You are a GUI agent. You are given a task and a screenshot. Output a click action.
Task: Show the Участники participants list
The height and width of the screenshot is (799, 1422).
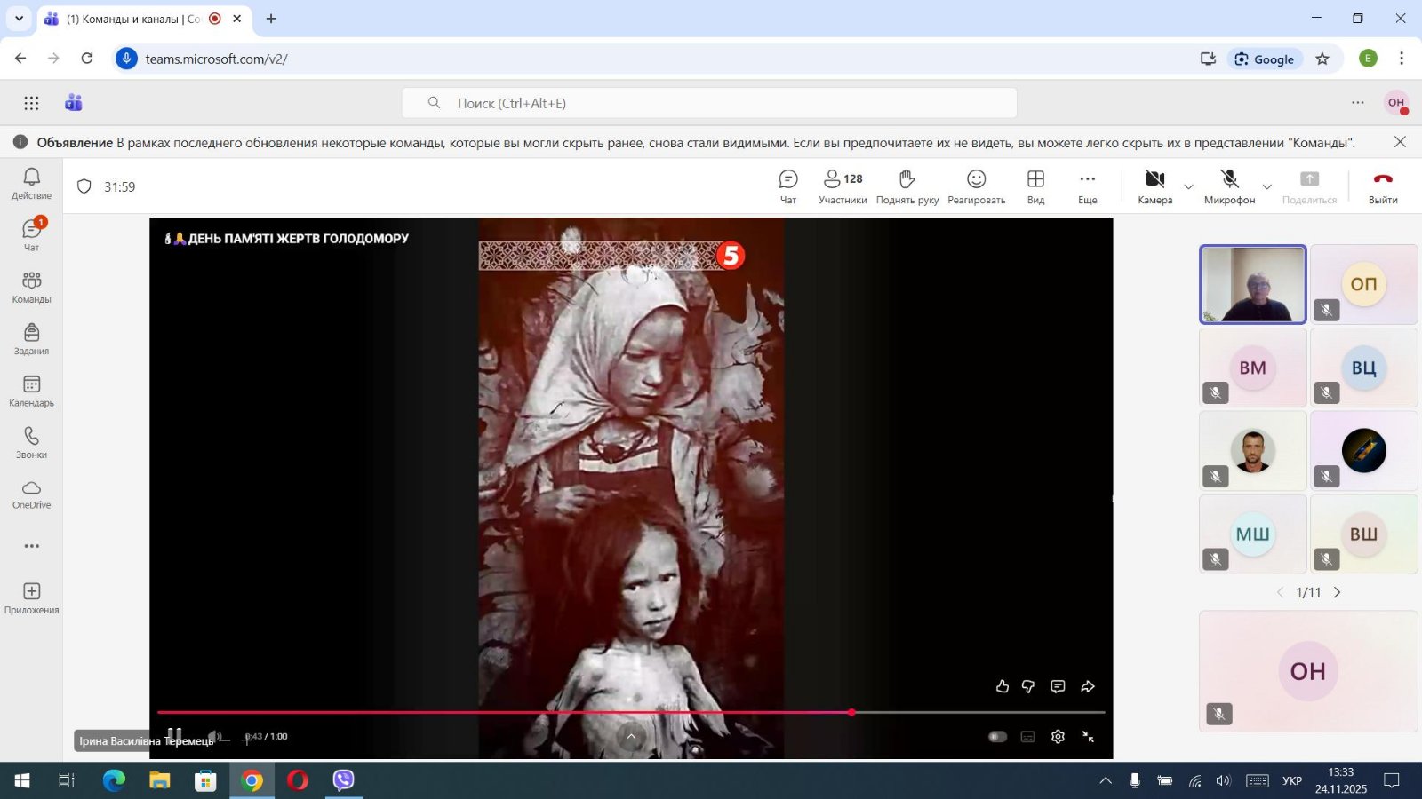(842, 186)
